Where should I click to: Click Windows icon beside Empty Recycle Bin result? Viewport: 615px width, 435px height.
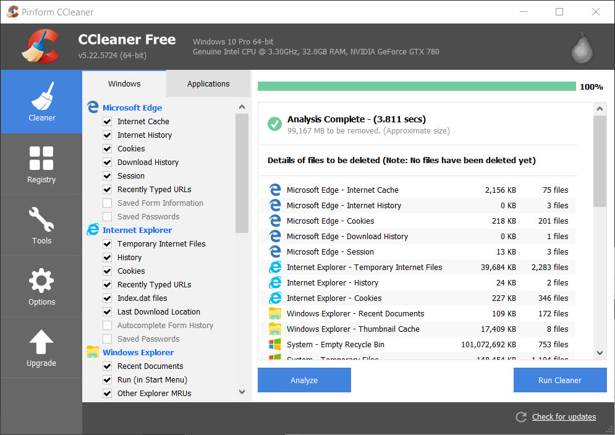point(275,344)
